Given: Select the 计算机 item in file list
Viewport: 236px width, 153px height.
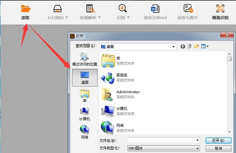Looking at the screenshot, I should [x=118, y=111].
